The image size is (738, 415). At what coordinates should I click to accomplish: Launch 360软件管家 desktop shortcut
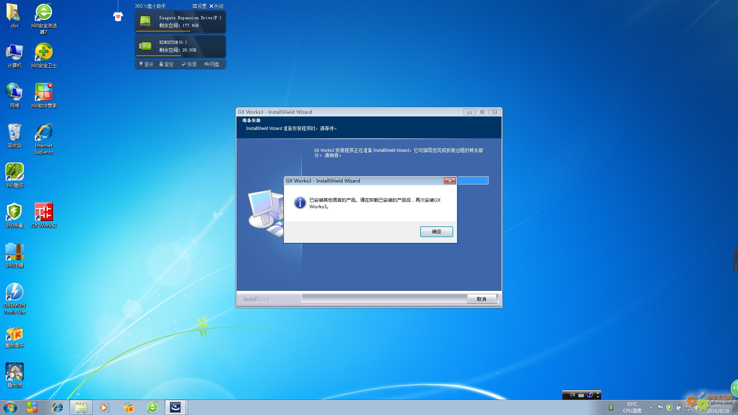43,96
